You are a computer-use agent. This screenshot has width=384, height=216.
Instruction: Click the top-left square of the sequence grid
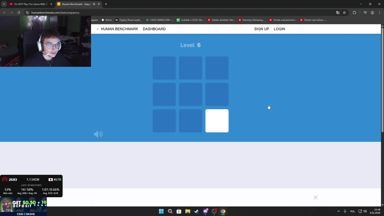[164, 68]
